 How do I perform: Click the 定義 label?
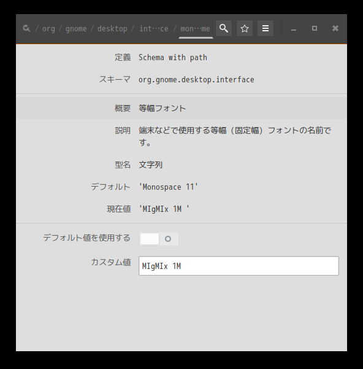pos(123,57)
